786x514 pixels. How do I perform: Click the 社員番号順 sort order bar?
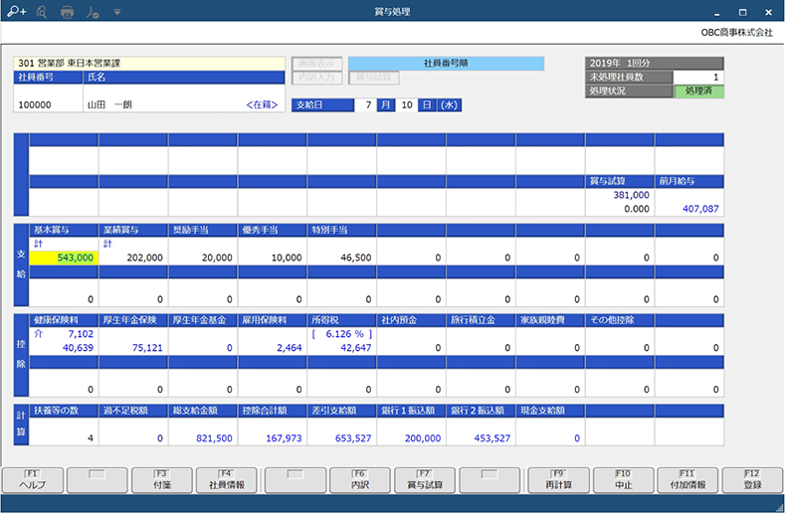coord(446,63)
